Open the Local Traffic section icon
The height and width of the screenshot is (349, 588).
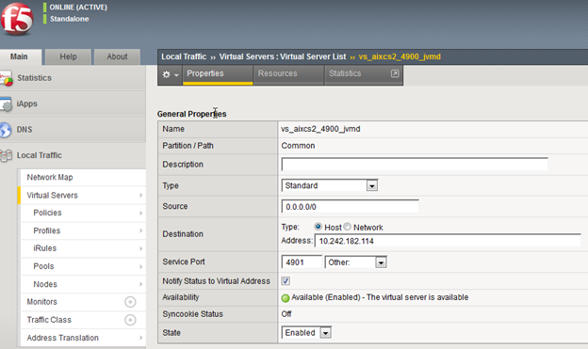point(6,156)
